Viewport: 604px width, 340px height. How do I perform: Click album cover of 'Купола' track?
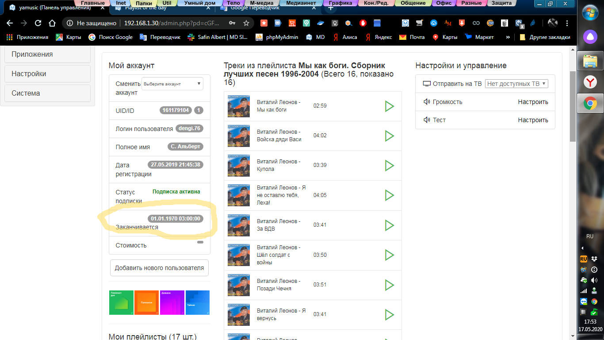[x=239, y=166]
